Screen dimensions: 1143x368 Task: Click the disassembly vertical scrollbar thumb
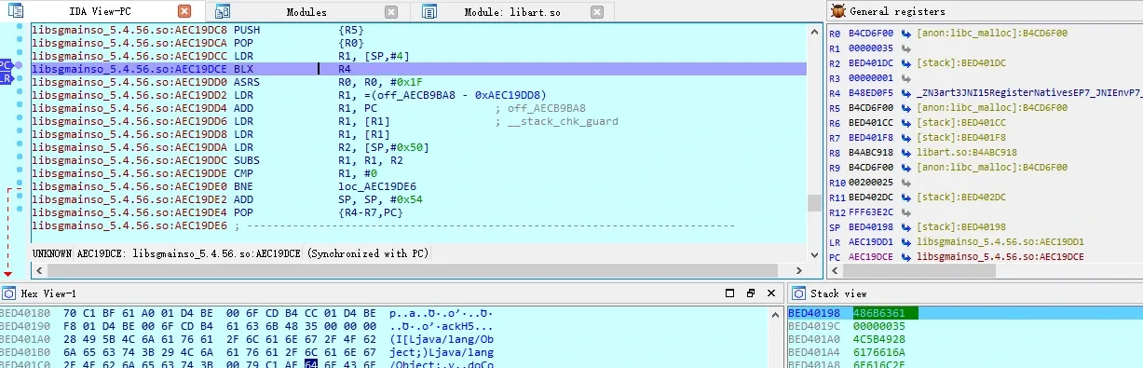pos(814,203)
